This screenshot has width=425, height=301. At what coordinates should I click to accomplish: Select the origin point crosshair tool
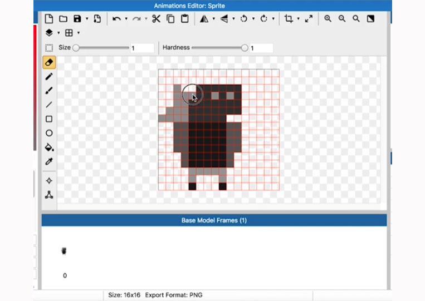[x=49, y=181]
